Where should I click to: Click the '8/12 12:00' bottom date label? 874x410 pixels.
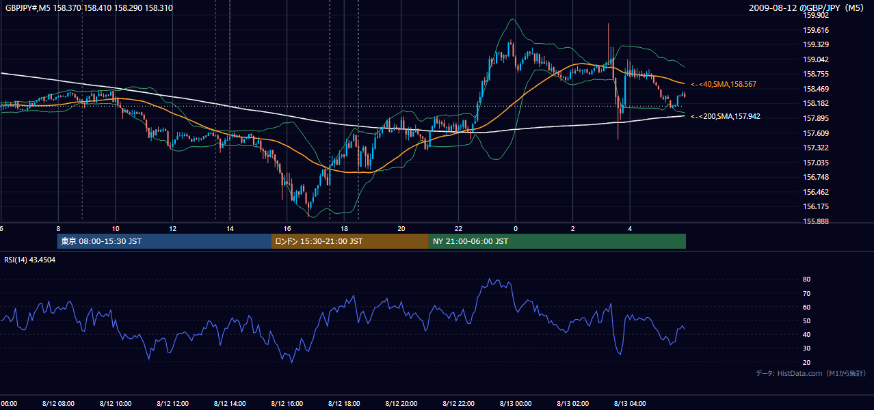173,404
